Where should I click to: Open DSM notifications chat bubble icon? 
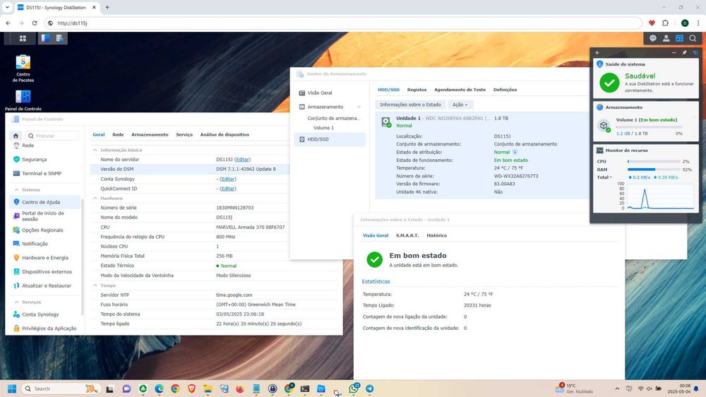point(652,38)
